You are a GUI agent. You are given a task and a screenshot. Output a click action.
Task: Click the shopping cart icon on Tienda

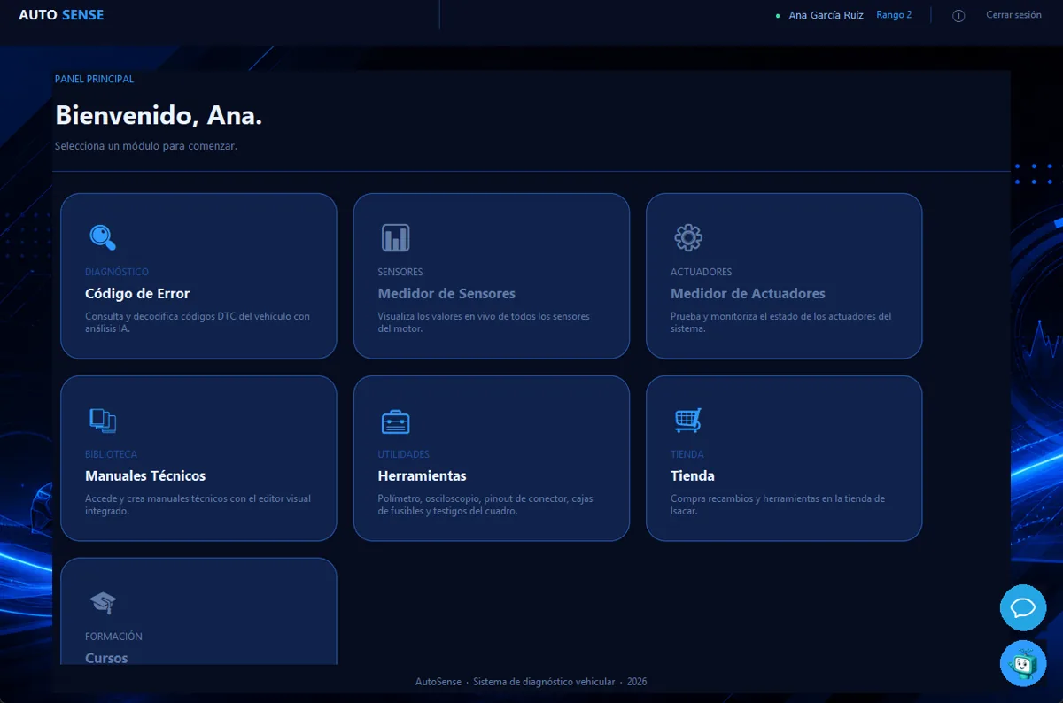(x=688, y=420)
